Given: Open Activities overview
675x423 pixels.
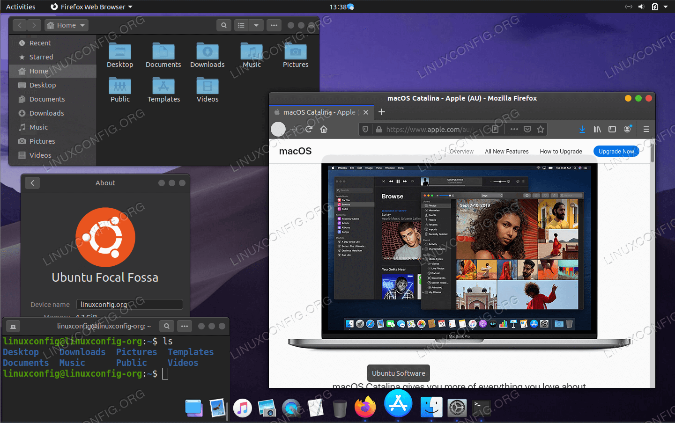Looking at the screenshot, I should click(x=21, y=7).
